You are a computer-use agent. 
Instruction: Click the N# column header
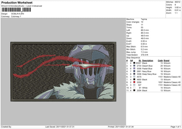[x=131, y=61]
